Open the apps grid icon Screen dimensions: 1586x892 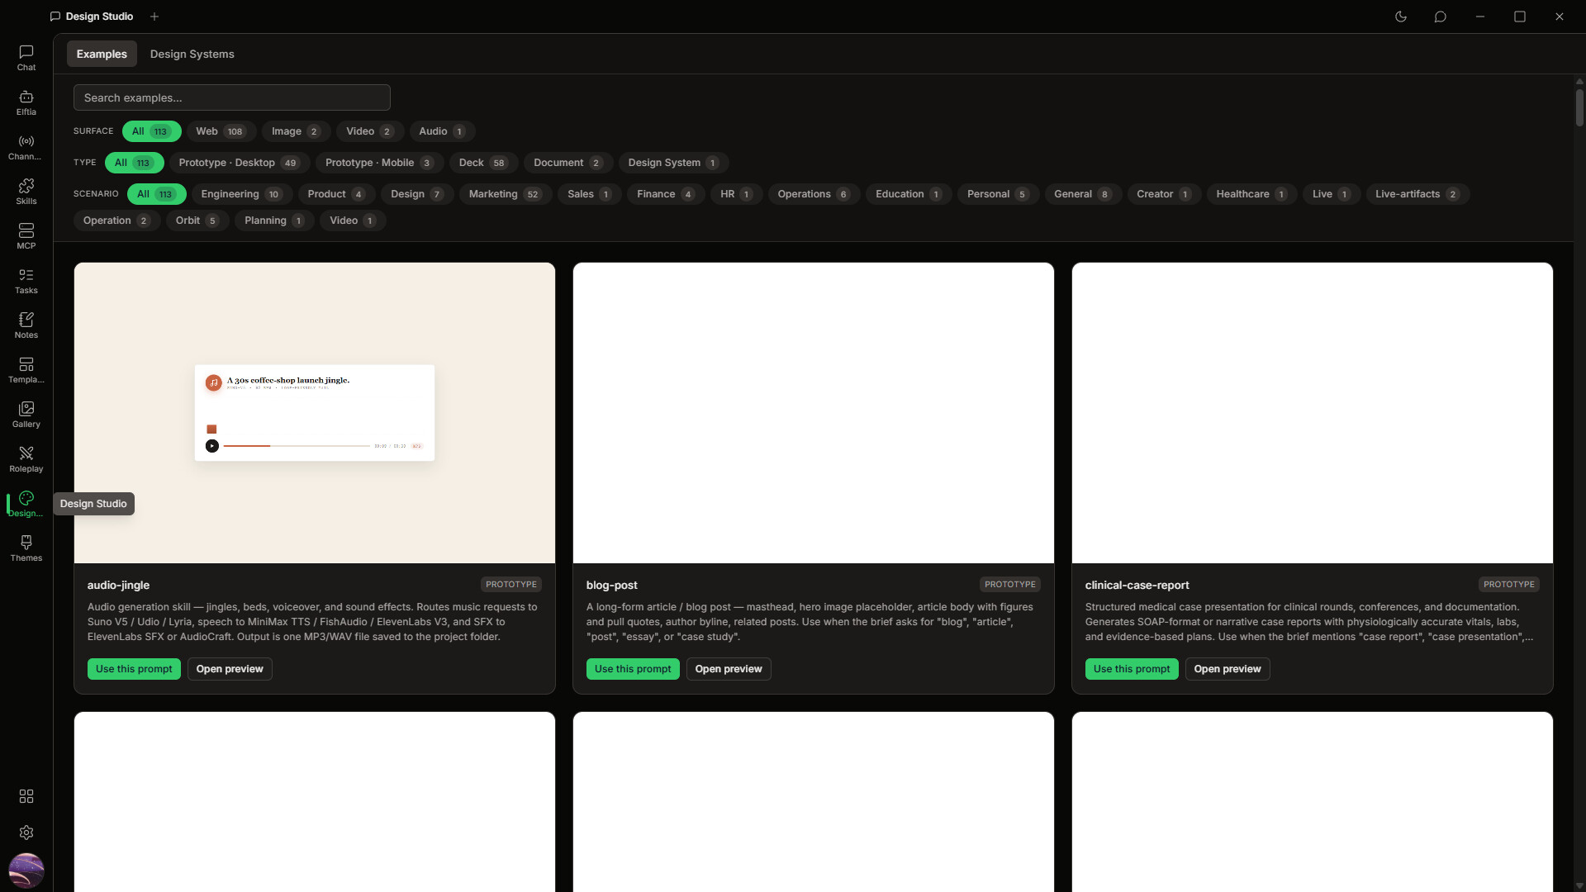pyautogui.click(x=26, y=796)
